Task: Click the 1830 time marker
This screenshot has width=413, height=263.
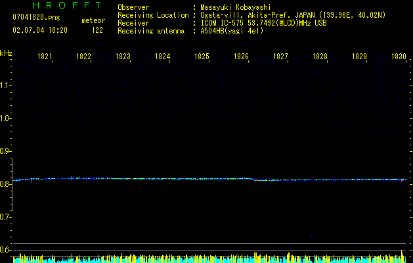Action: point(399,57)
